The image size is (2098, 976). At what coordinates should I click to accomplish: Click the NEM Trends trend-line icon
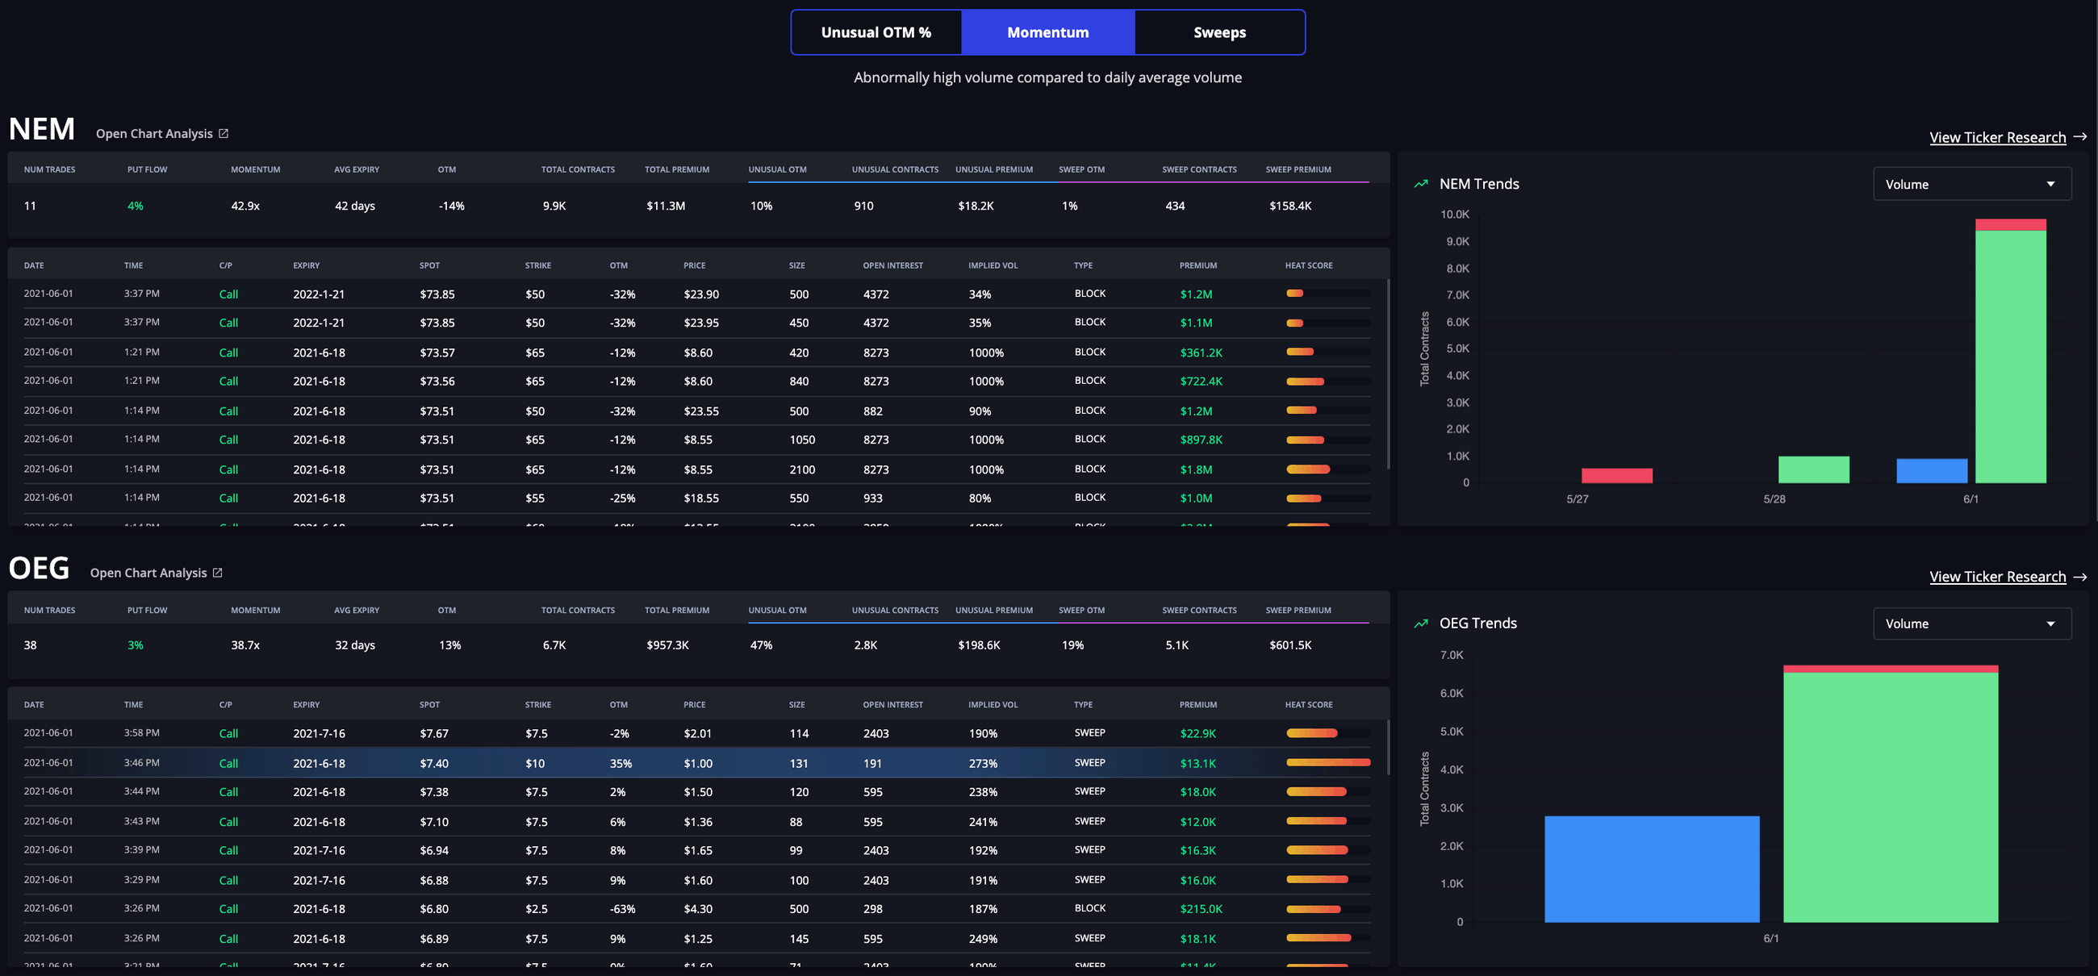[1421, 184]
